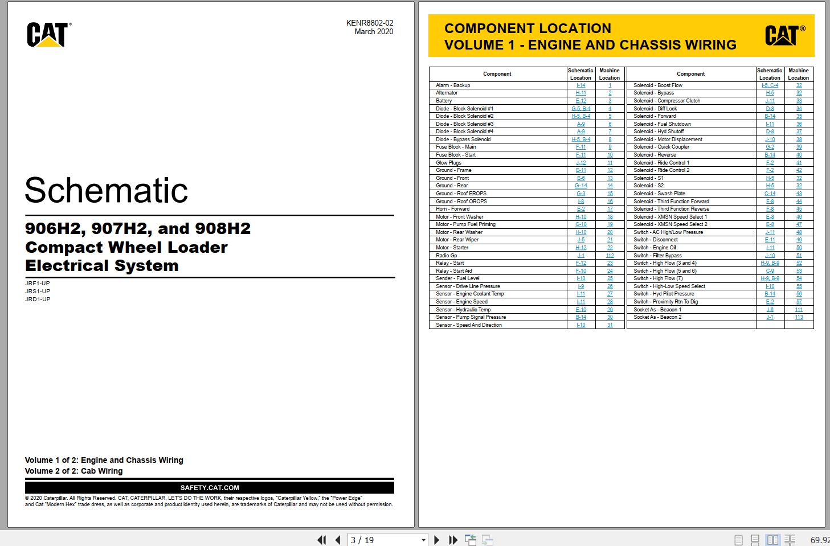This screenshot has width=830, height=546.
Task: Open machine location 31 for Sensor - Speed And Direction
Action: pos(610,325)
